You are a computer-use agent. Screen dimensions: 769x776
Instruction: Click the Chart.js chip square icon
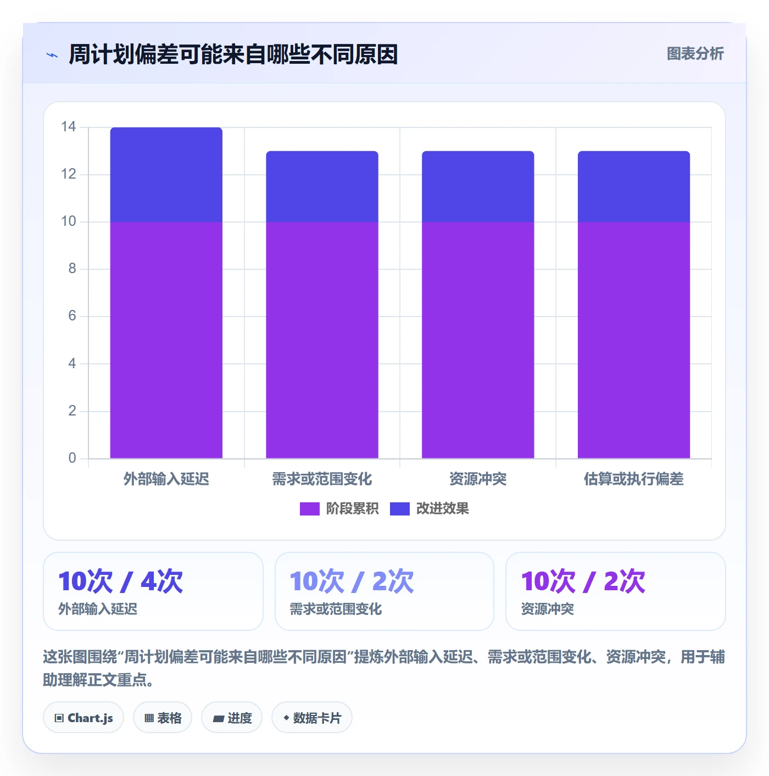[59, 718]
